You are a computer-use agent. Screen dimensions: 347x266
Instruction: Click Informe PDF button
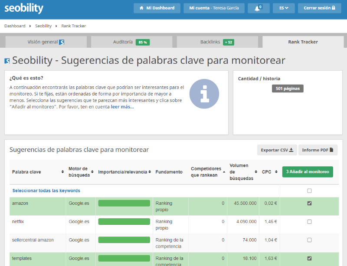pos(318,150)
